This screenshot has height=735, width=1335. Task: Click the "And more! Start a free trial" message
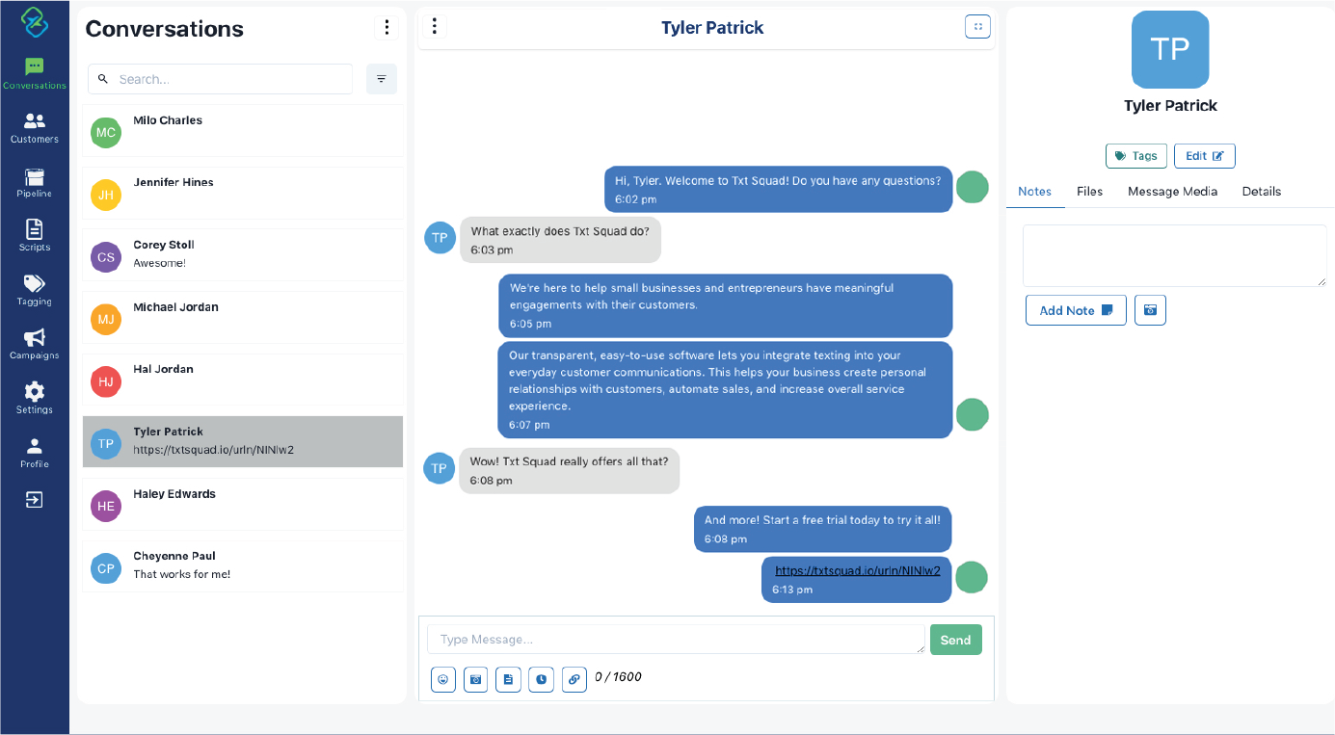tap(823, 529)
